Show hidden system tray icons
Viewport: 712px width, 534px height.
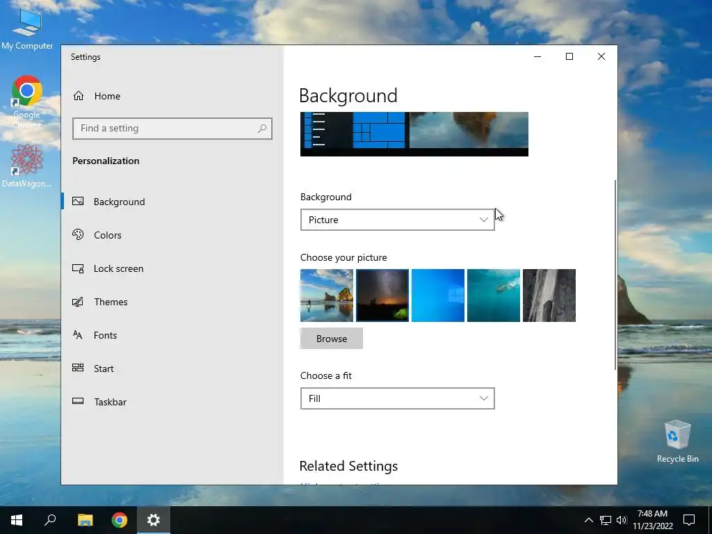coord(588,520)
